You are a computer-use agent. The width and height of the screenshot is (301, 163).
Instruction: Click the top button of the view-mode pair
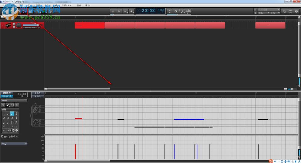[x=7, y=93]
